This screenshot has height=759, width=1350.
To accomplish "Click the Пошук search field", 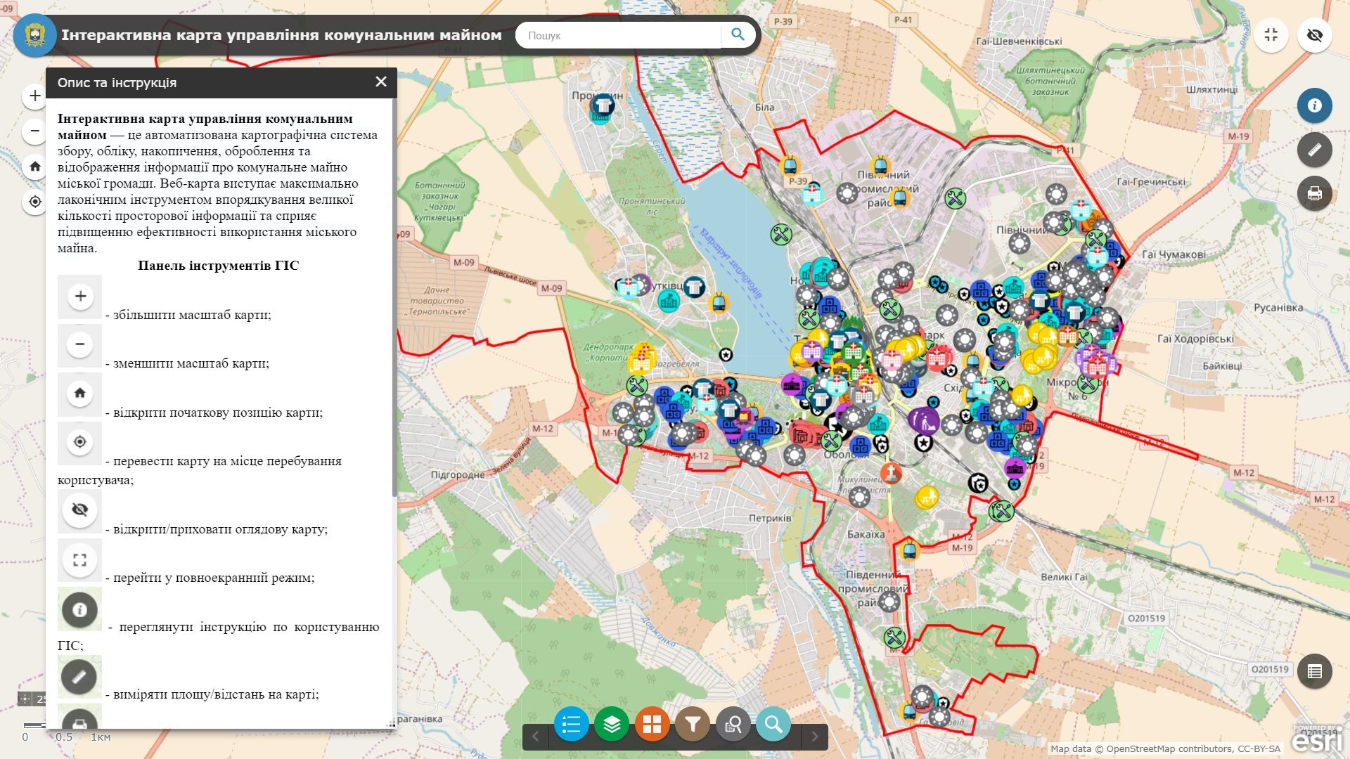I will [x=619, y=35].
